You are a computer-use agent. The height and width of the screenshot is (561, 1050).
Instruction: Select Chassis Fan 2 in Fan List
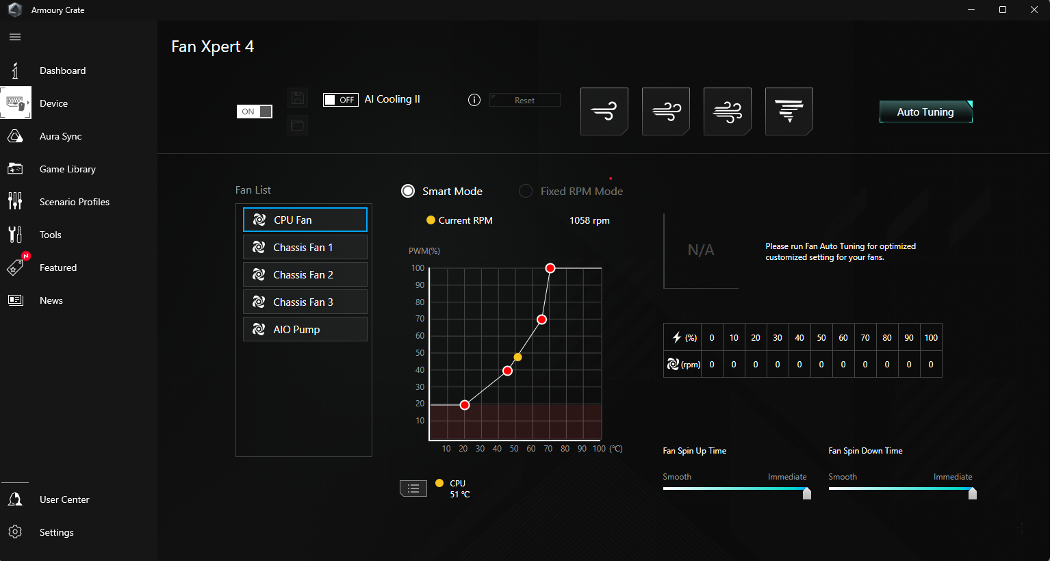(305, 274)
